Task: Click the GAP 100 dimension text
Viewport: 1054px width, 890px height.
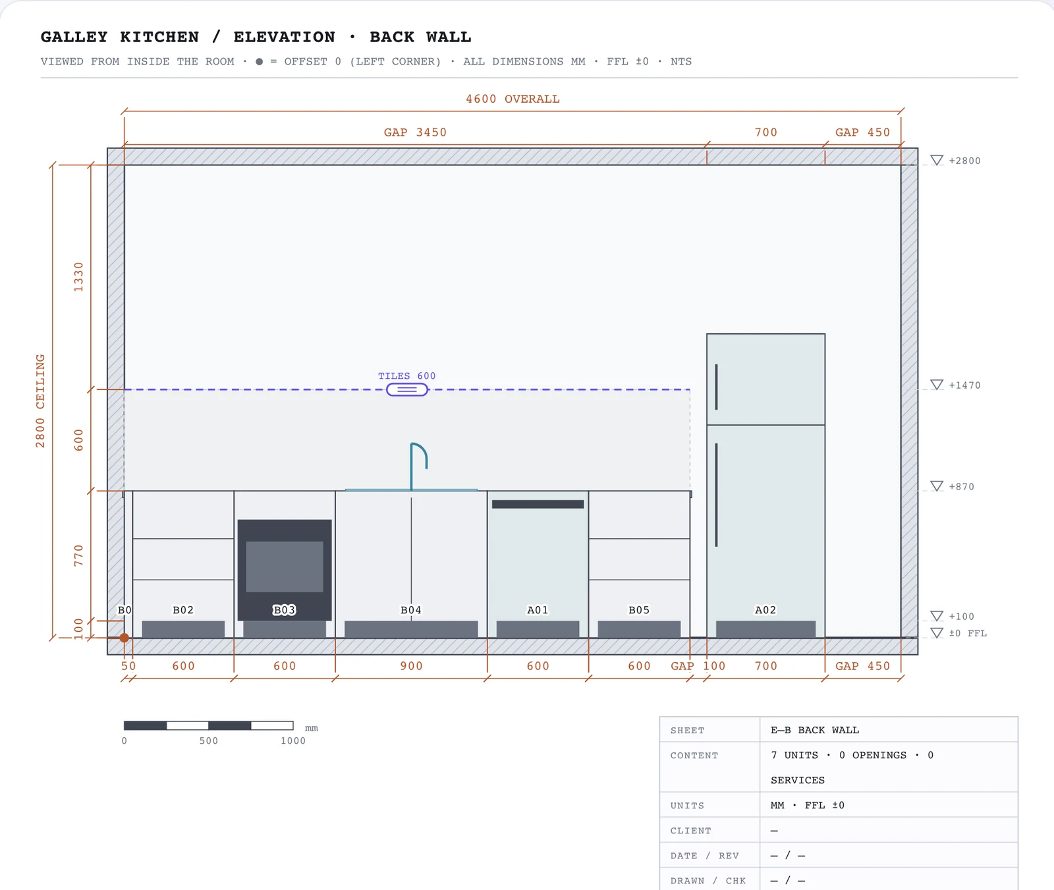Action: click(x=698, y=666)
